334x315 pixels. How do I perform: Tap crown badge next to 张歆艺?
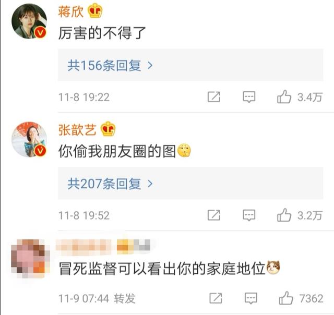(108, 129)
